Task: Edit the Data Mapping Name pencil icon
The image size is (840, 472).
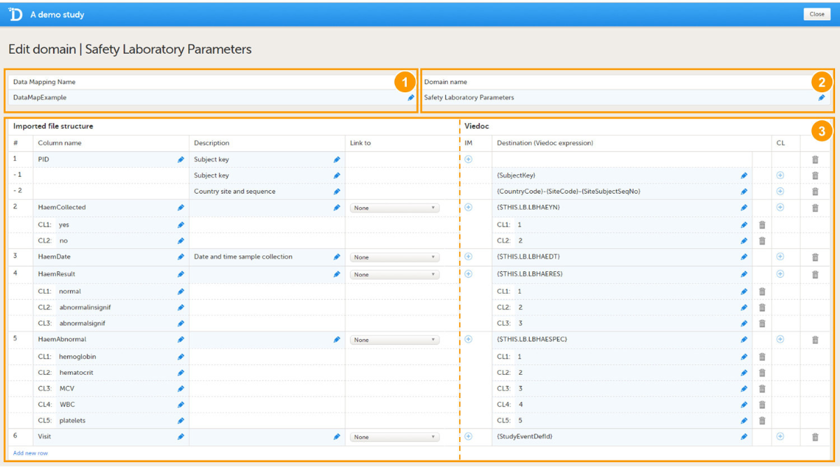Action: (411, 98)
